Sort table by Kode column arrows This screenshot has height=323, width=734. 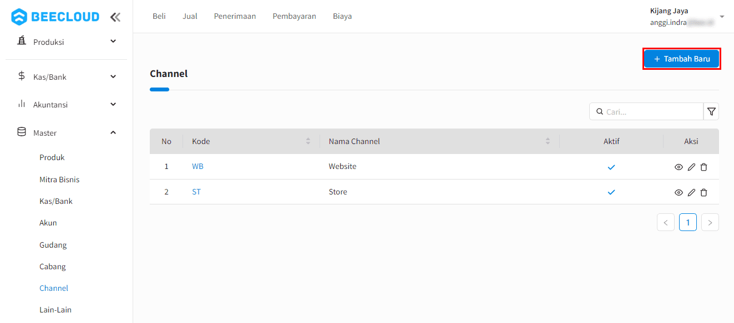click(x=308, y=142)
